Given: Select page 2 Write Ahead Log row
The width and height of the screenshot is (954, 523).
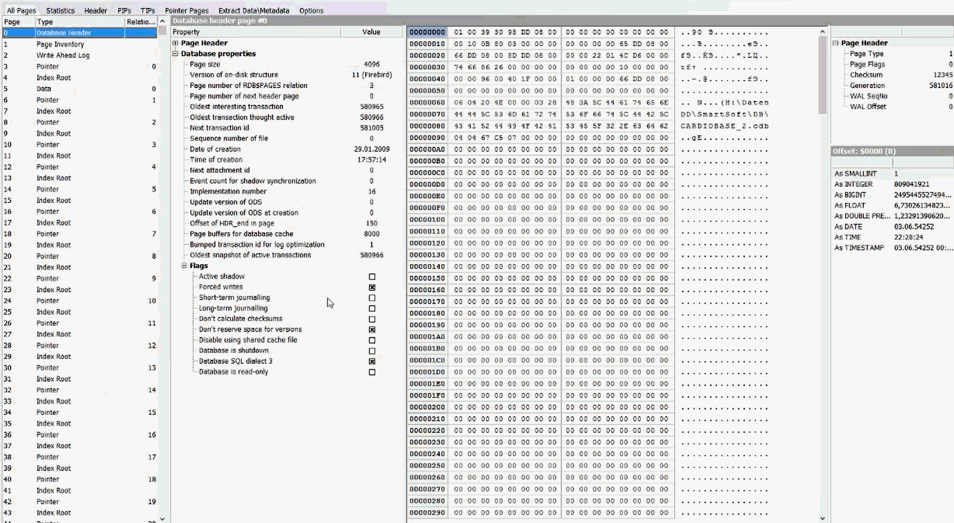Looking at the screenshot, I should 79,55.
